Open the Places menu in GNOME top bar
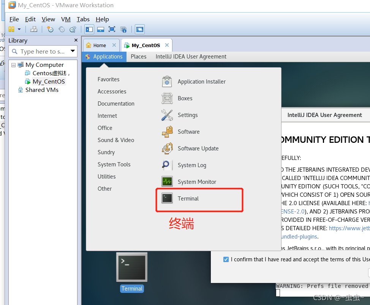Viewport: 370px width, 305px height. (x=139, y=57)
